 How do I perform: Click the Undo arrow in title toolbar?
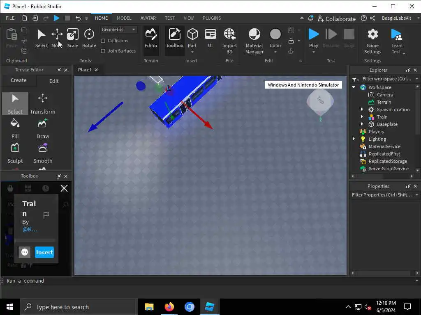[x=78, y=18]
